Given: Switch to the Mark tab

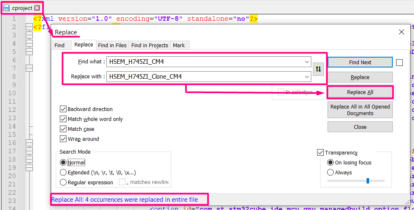Looking at the screenshot, I should coord(179,45).
